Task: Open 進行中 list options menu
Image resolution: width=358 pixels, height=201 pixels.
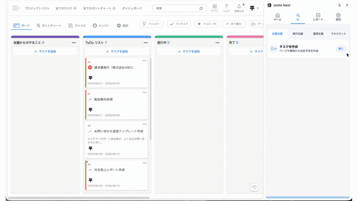Action: point(217,42)
